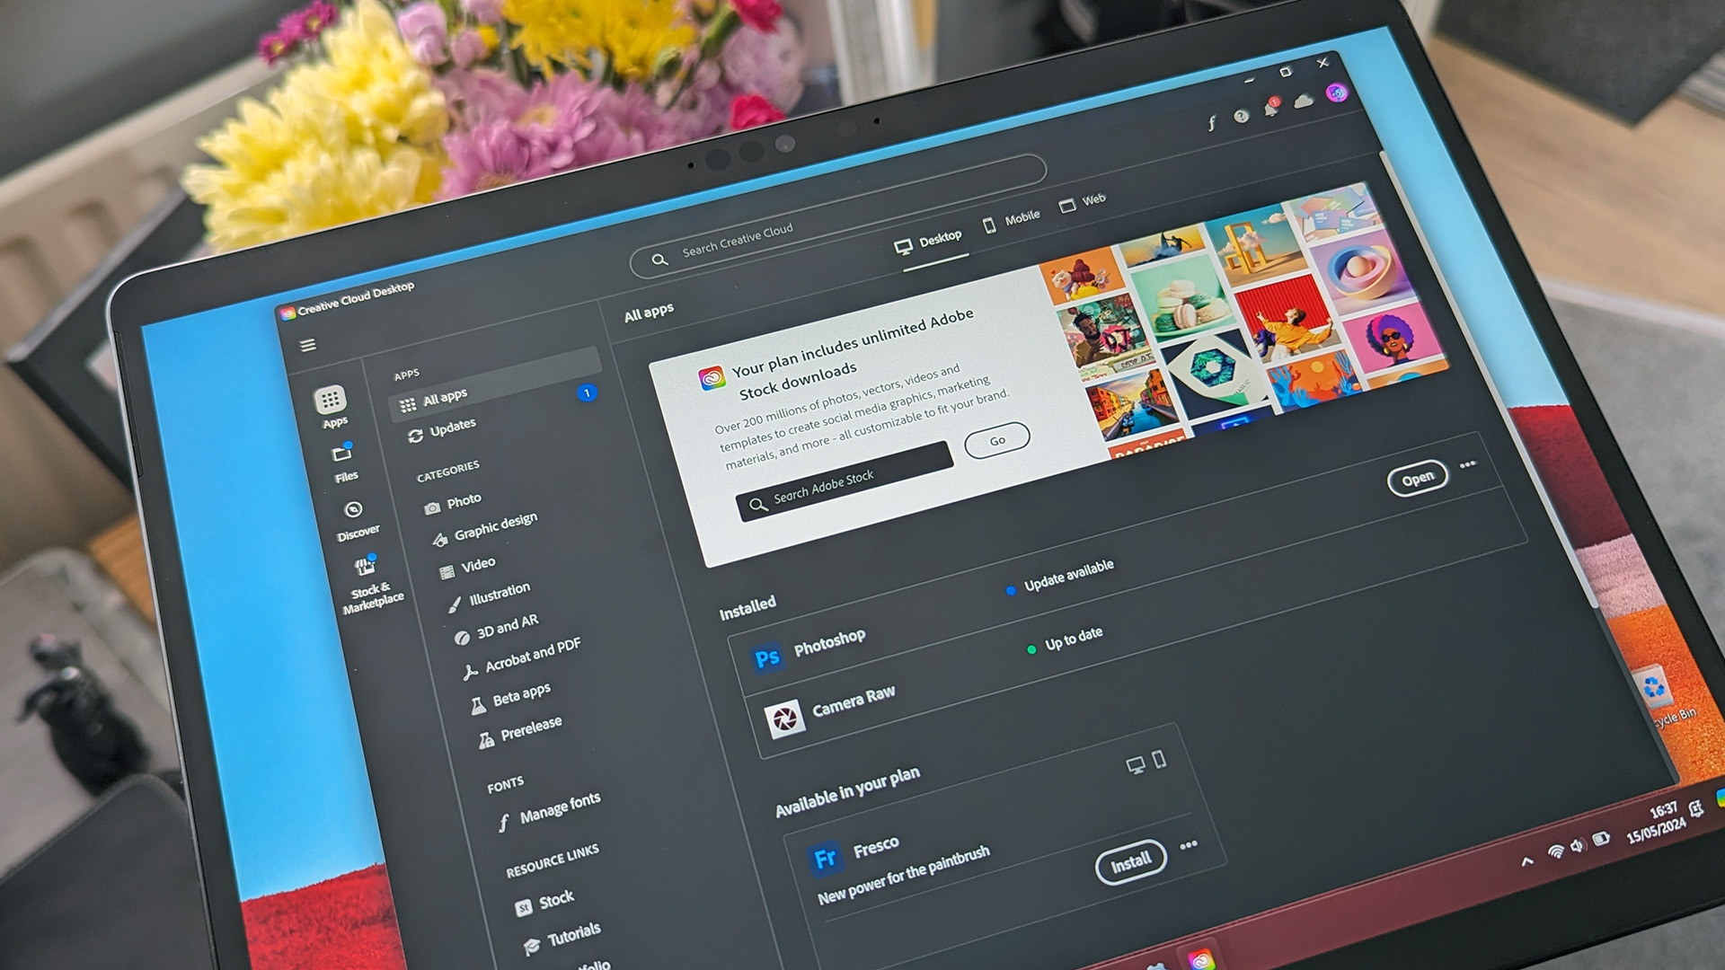This screenshot has height=970, width=1725.
Task: Click the volume icon in system tray
Action: pos(1578,846)
